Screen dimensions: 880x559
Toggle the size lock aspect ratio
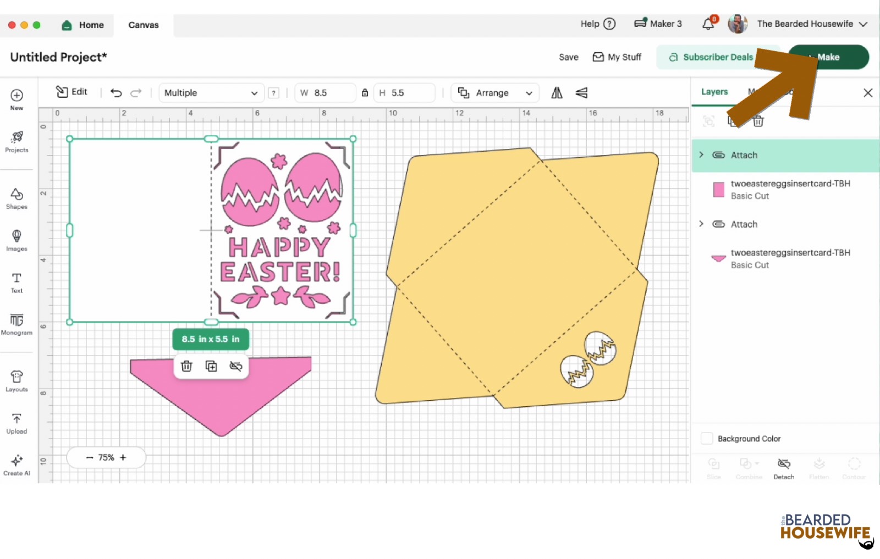(x=365, y=93)
